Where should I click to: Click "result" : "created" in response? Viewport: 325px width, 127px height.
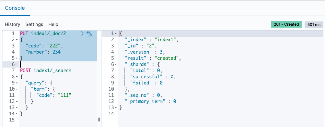point(153,58)
